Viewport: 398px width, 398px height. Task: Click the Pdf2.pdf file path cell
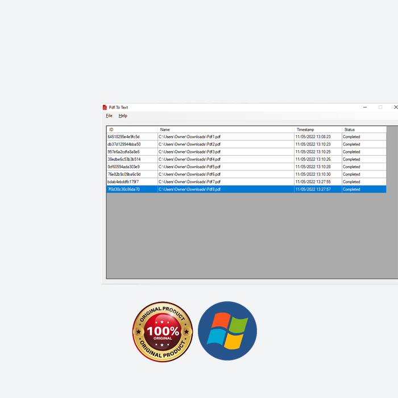click(x=226, y=144)
